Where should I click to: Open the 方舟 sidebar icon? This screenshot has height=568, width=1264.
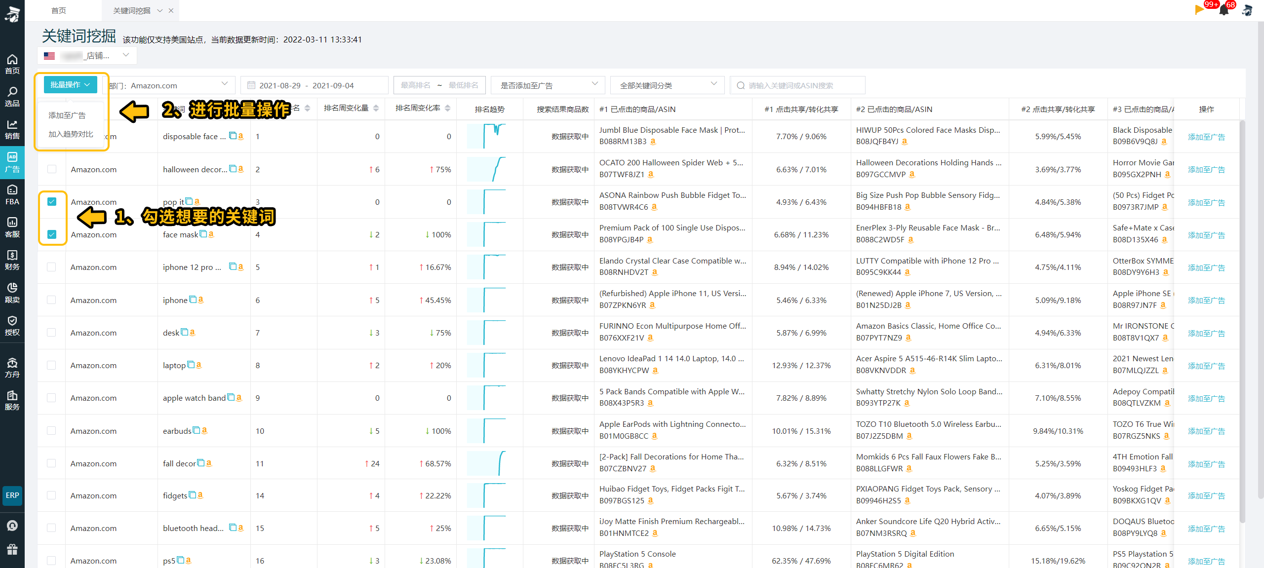tap(12, 368)
